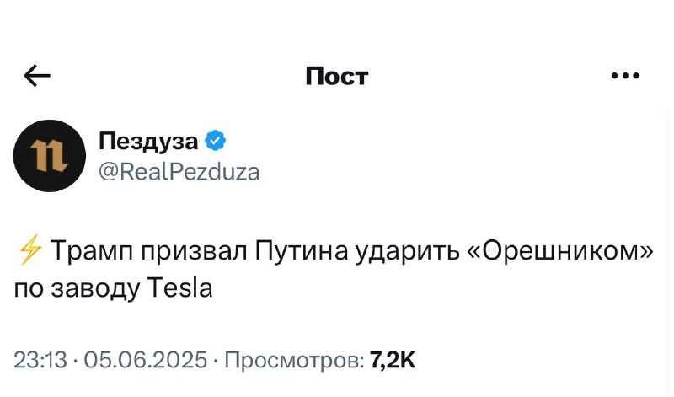
Task: Click the word «Орешником» in the post
Action: pos(559,250)
